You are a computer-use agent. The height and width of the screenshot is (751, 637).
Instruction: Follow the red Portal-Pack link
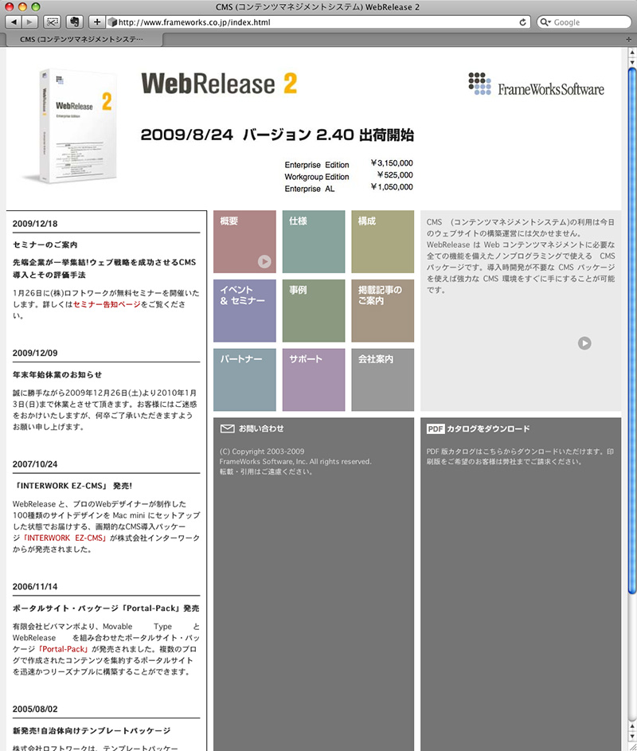tap(64, 650)
